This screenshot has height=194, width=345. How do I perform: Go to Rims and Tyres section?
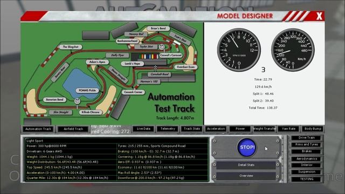click(307, 144)
